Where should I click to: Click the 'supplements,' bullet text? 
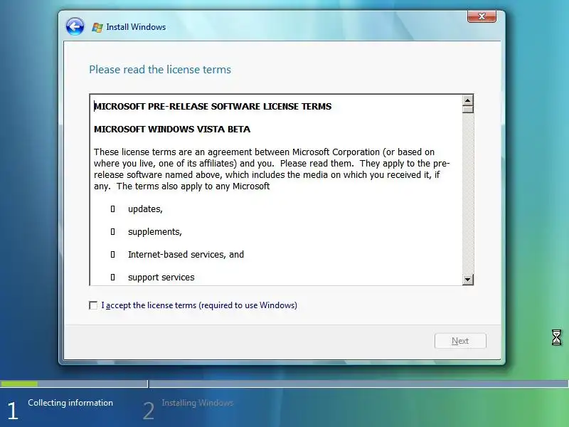click(x=155, y=232)
